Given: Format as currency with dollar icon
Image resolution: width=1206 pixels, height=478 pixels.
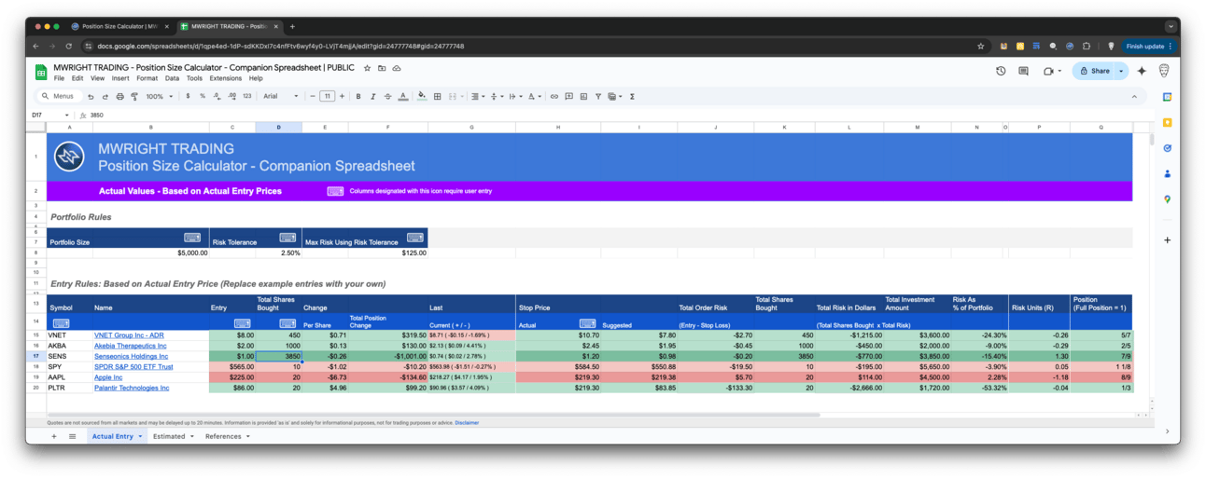Looking at the screenshot, I should coord(188,96).
